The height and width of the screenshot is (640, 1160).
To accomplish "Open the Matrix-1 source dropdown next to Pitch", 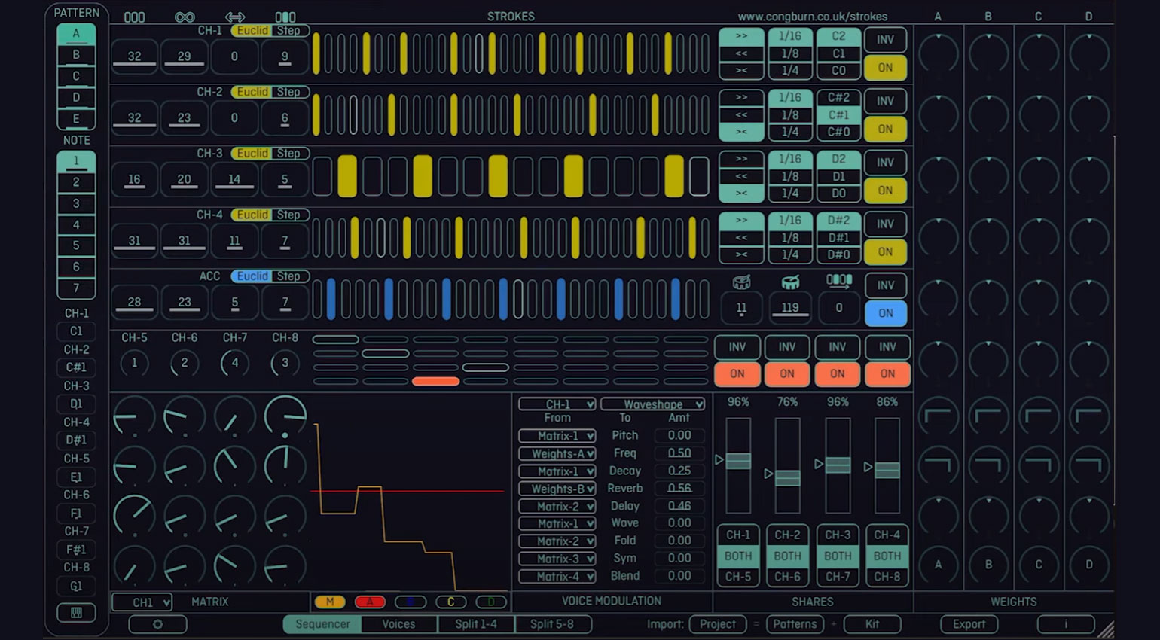I will point(557,435).
